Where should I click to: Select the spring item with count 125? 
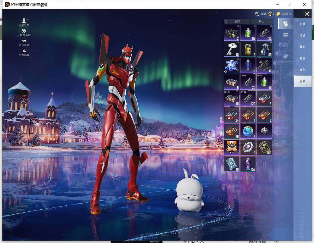[x=264, y=33]
